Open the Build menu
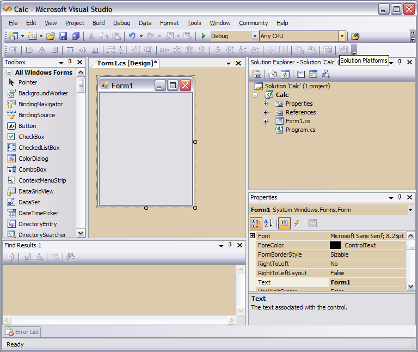Screen dimensions: 418x352 click(99, 23)
